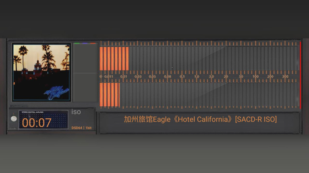Click the upper empty panel beside album art

(x=85, y=58)
